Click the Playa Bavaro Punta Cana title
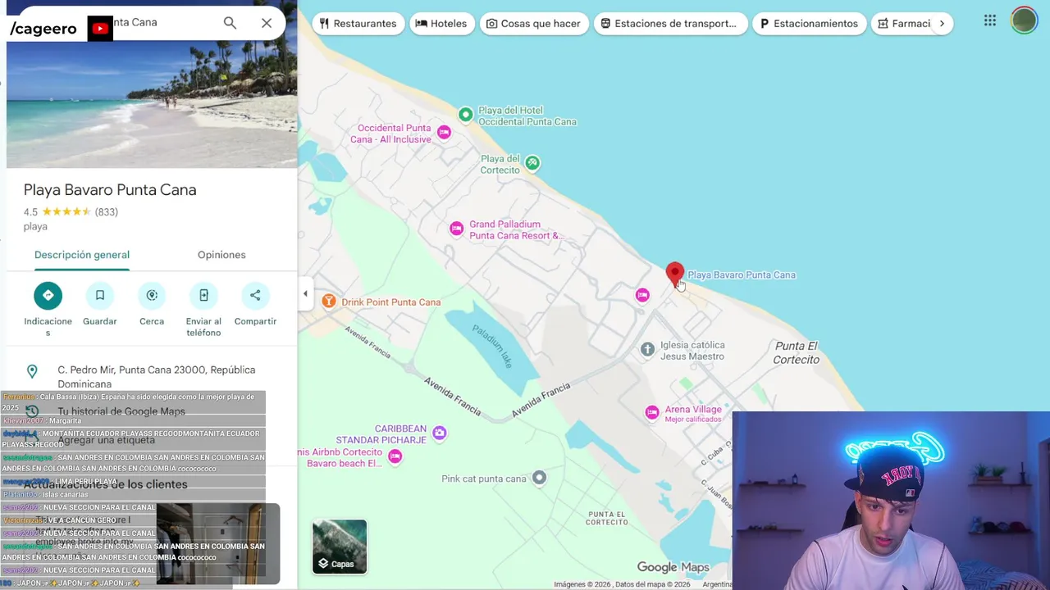This screenshot has width=1050, height=590. [110, 190]
